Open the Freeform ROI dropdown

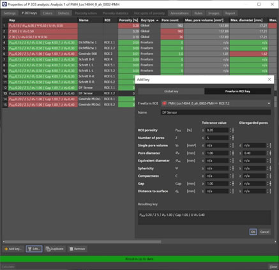[x=269, y=103]
